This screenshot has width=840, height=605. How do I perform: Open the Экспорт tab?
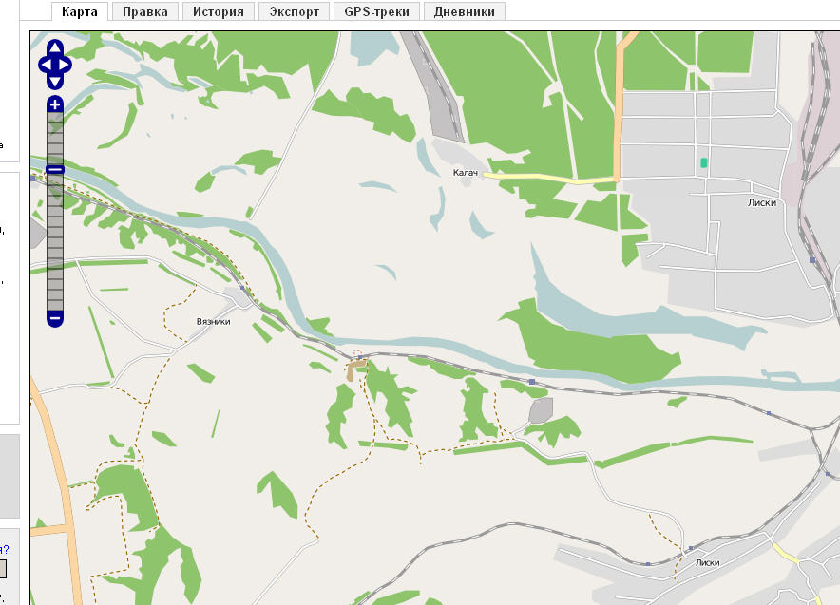[x=295, y=11]
